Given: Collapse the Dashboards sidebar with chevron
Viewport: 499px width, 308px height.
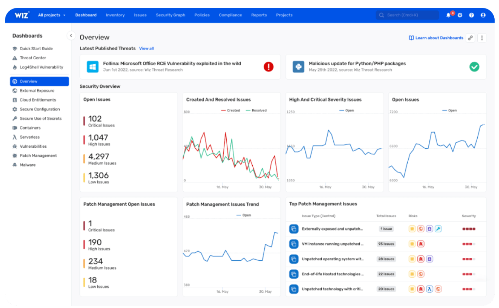Looking at the screenshot, I should click(71, 36).
